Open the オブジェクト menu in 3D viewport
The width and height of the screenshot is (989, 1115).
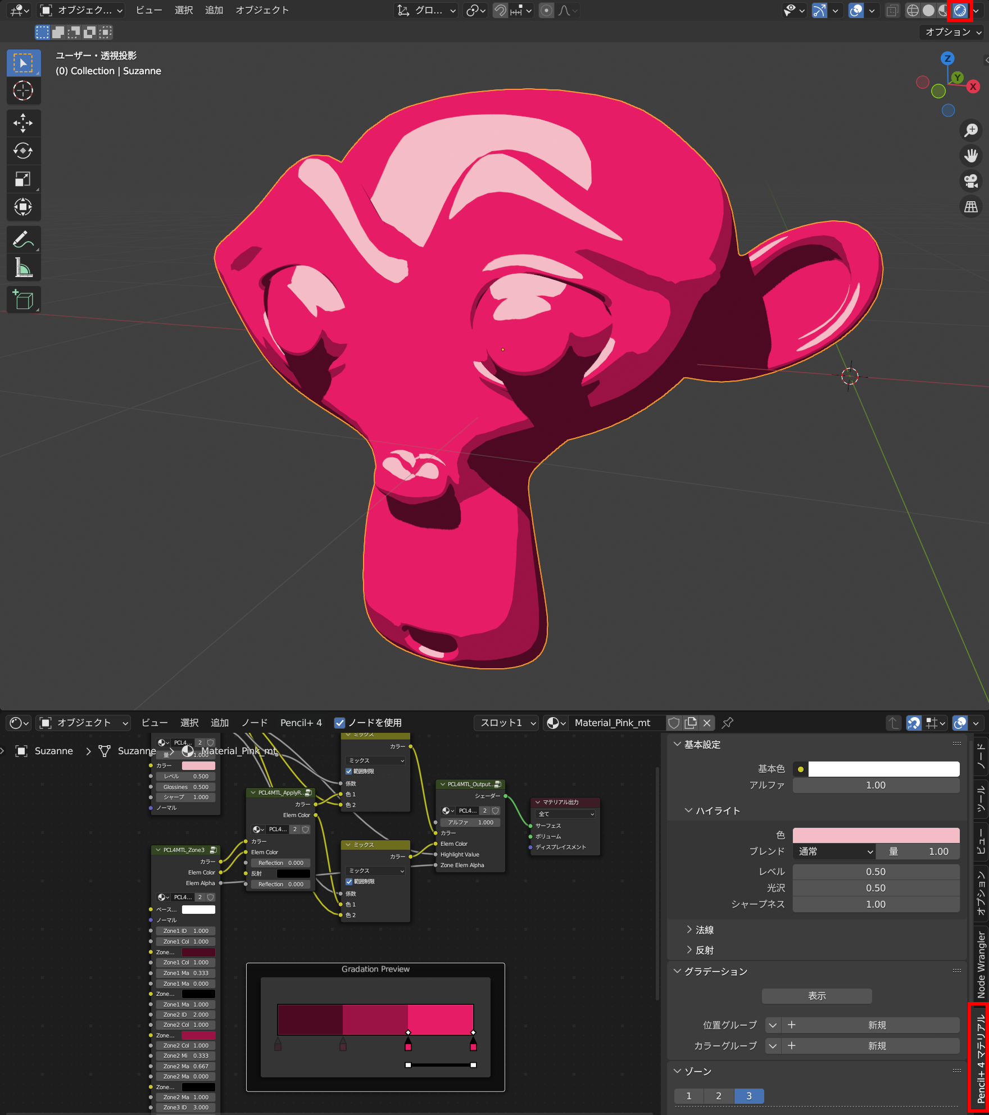point(262,10)
